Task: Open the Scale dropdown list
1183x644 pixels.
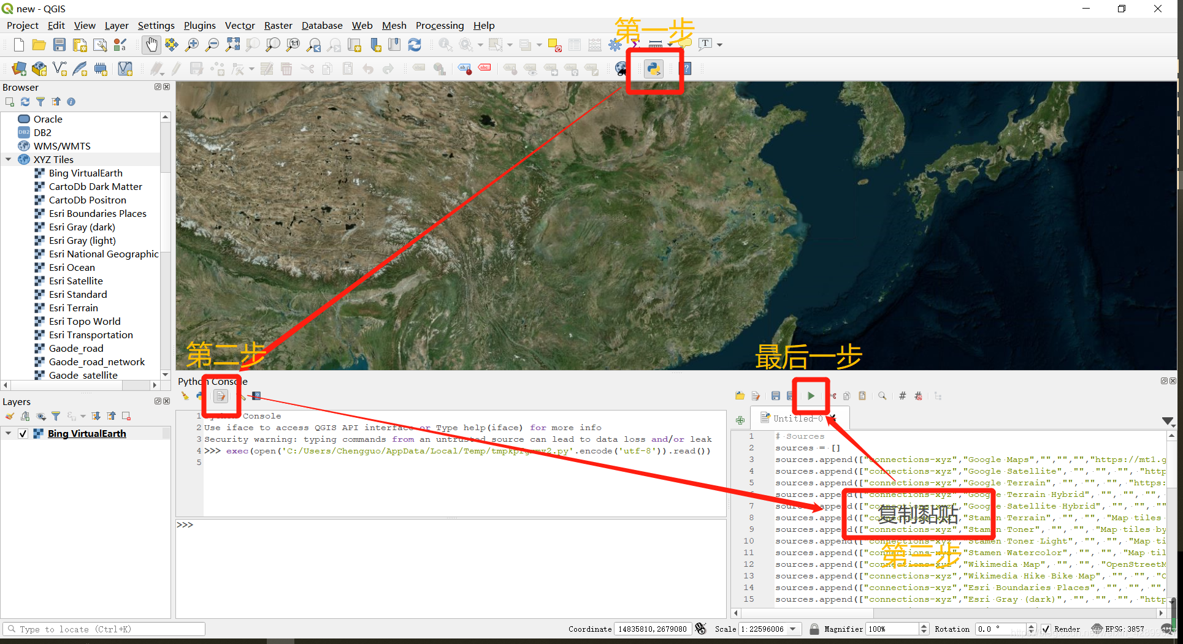Action: point(793,629)
